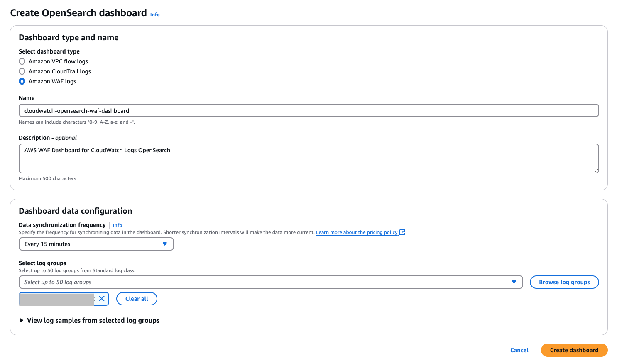The width and height of the screenshot is (617, 363).
Task: Click external link icon after pricing policy
Action: click(402, 232)
